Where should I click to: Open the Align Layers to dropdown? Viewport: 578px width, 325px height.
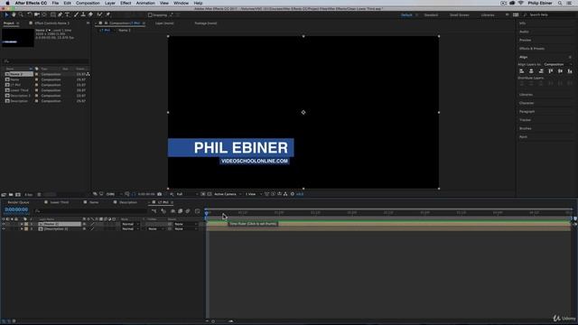coord(558,64)
